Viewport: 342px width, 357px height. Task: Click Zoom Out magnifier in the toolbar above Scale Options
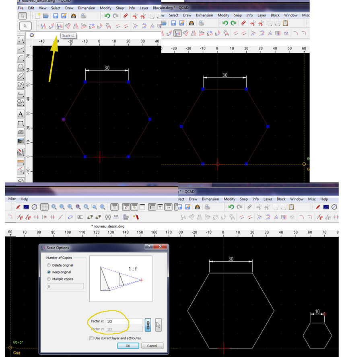pyautogui.click(x=62, y=207)
